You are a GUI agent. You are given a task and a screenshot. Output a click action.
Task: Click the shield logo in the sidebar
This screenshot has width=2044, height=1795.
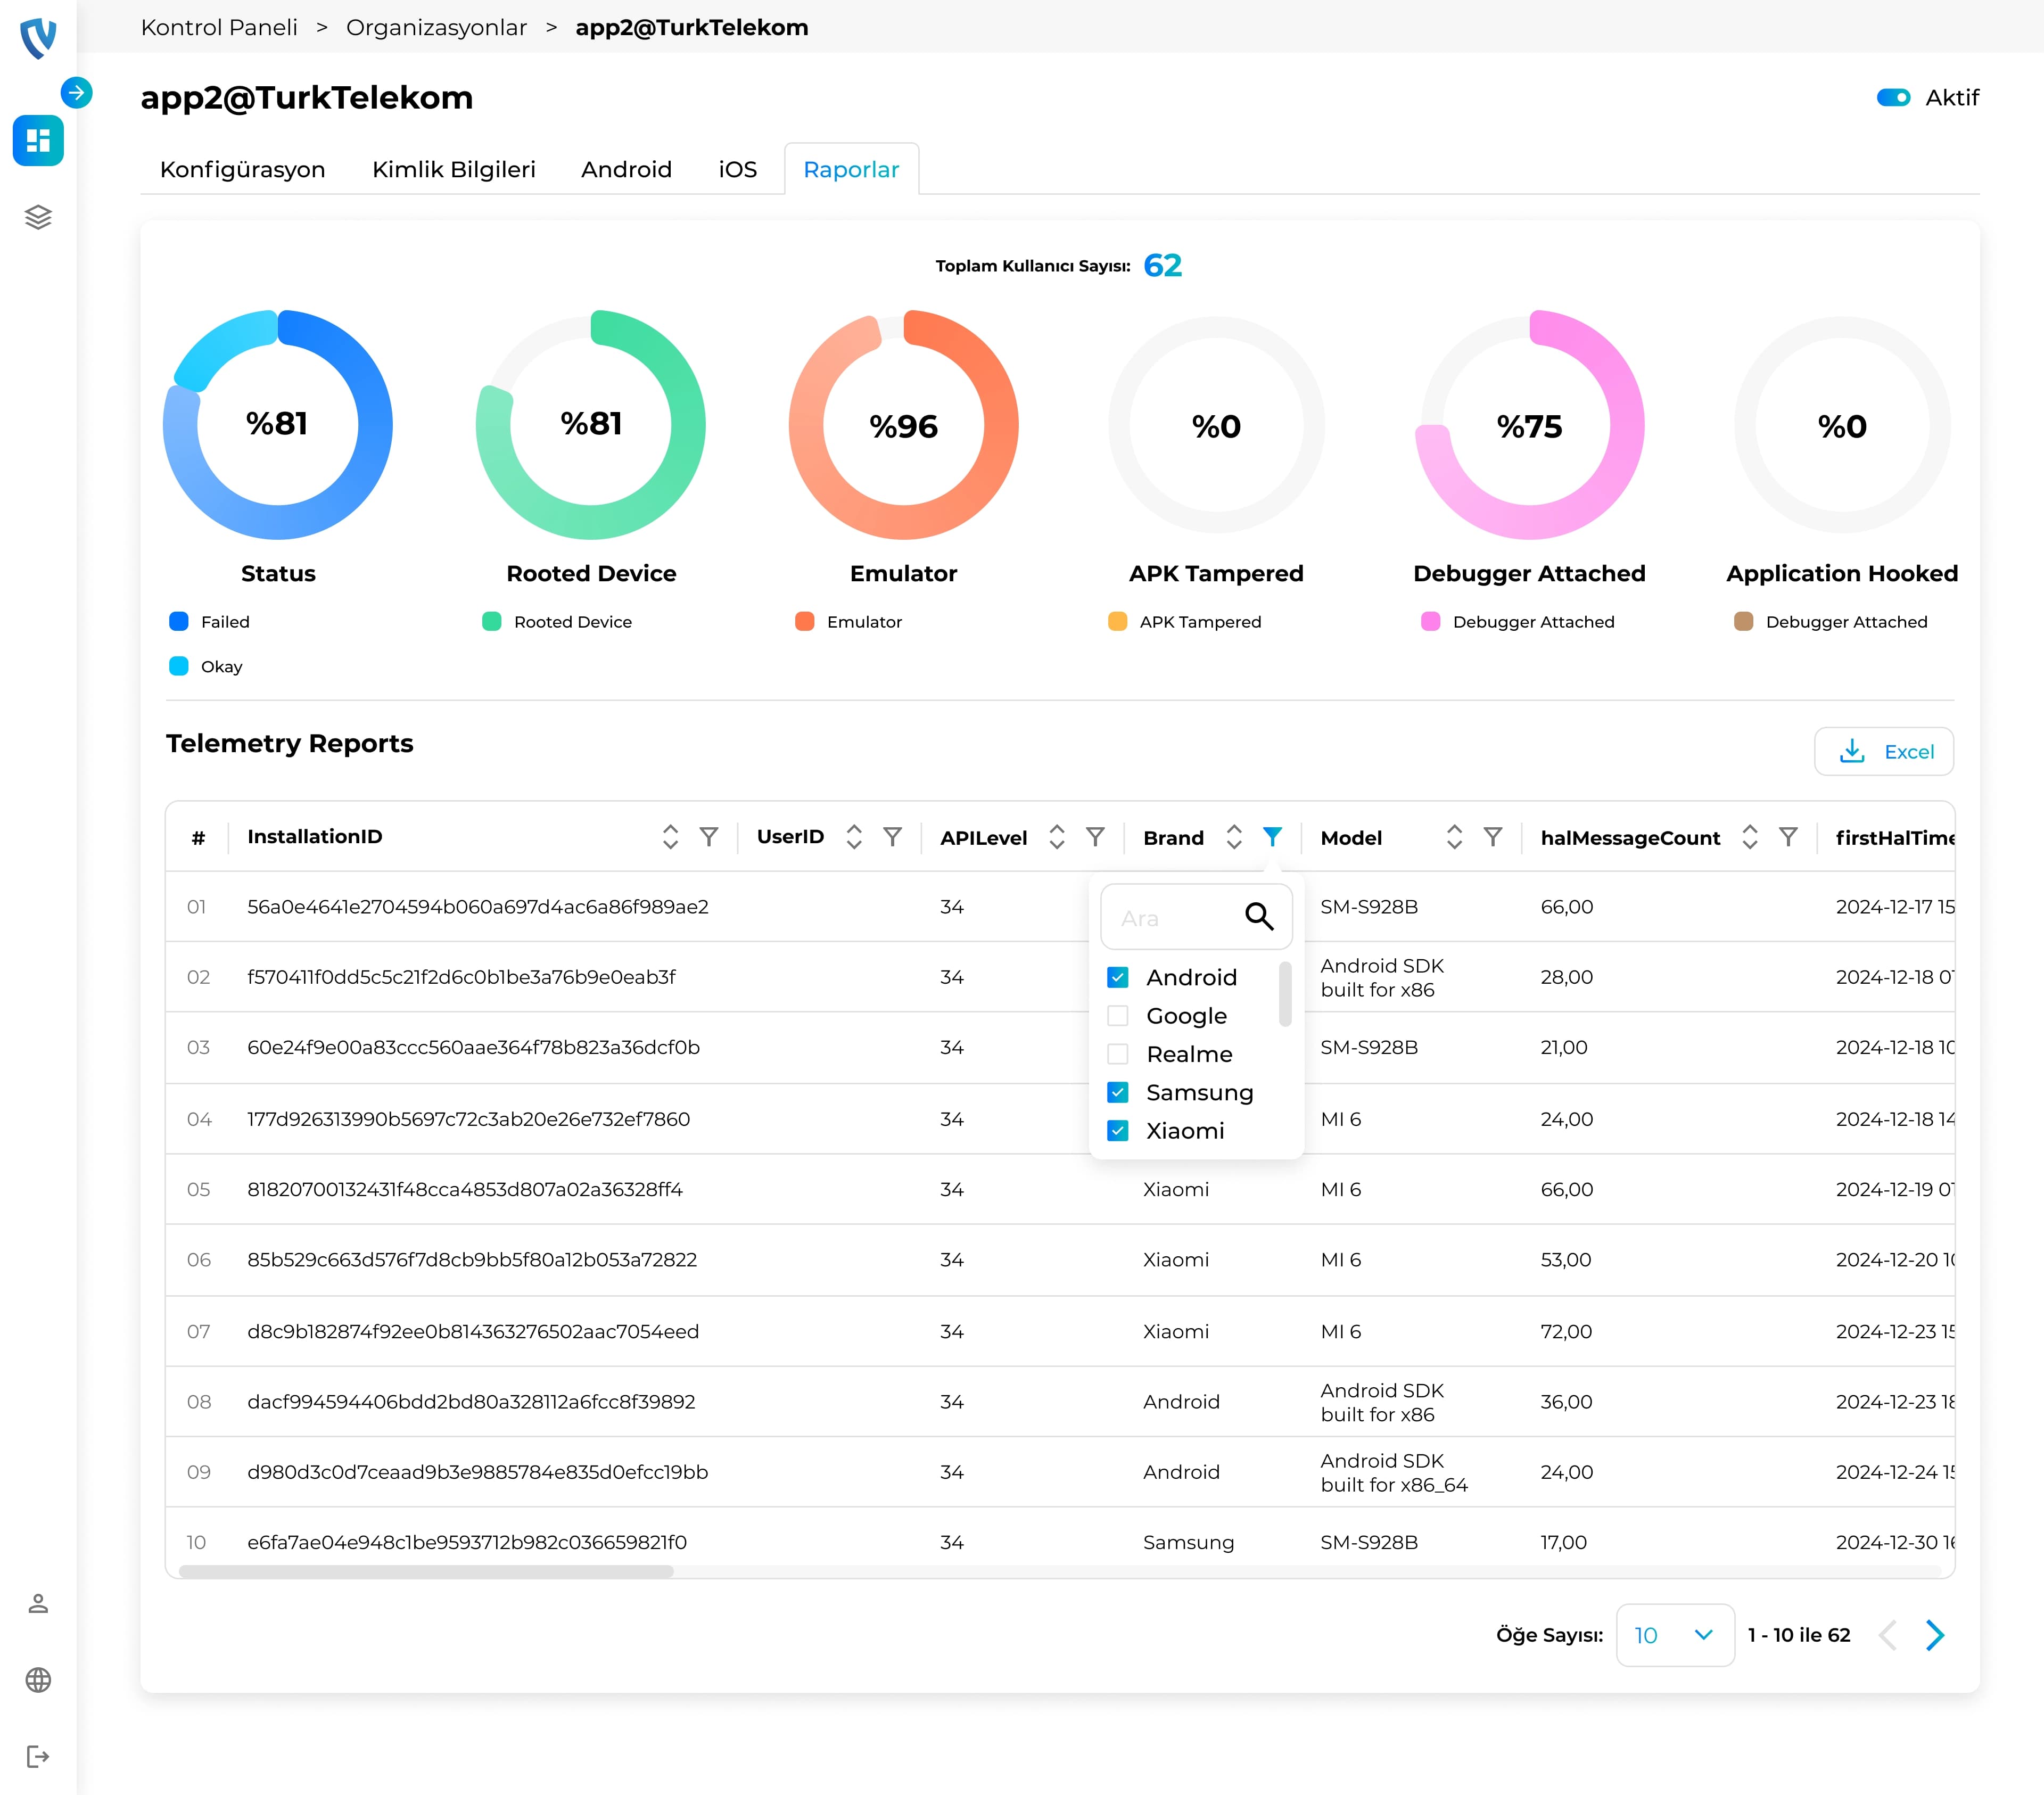tap(38, 38)
